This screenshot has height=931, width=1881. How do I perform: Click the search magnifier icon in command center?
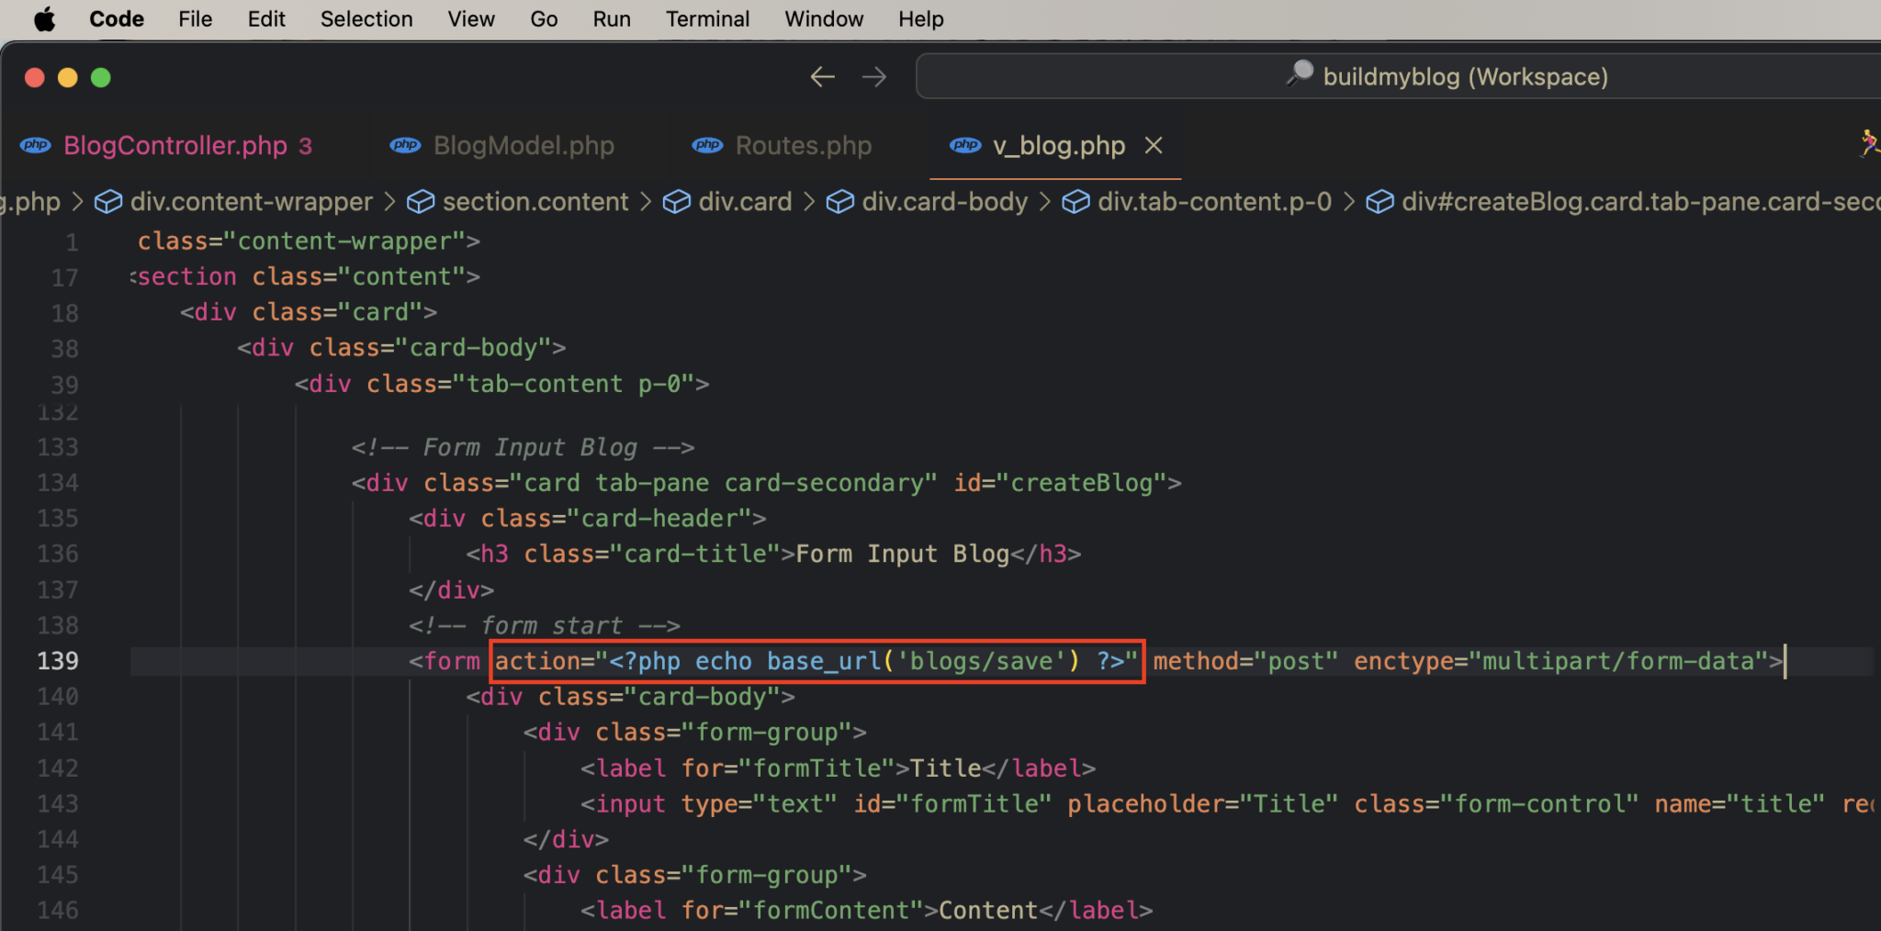1300,73
